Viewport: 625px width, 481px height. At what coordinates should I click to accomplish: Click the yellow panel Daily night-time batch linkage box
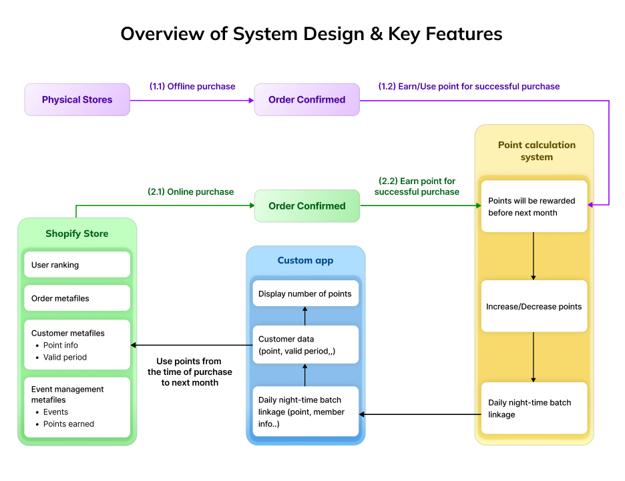point(534,408)
